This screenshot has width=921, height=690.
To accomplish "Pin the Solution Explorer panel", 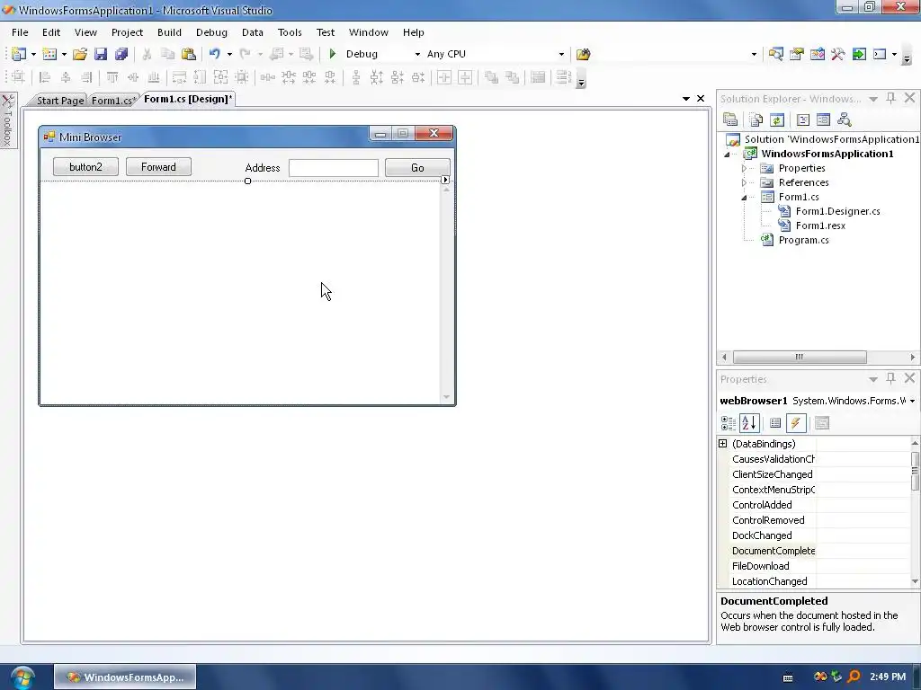I will [x=891, y=98].
